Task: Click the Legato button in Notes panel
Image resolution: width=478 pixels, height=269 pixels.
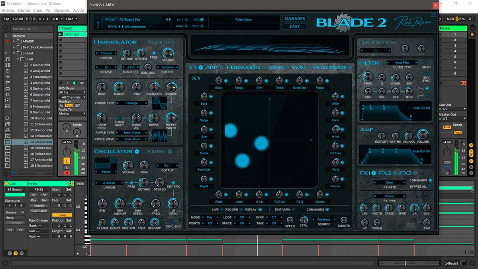Action: click(39, 206)
